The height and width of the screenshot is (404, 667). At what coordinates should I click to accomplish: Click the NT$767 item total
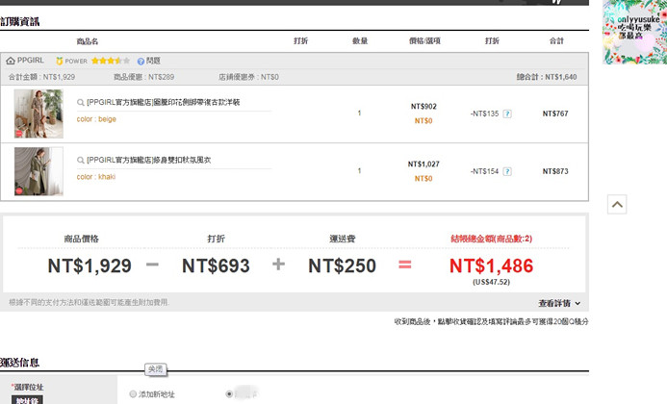[x=555, y=114]
